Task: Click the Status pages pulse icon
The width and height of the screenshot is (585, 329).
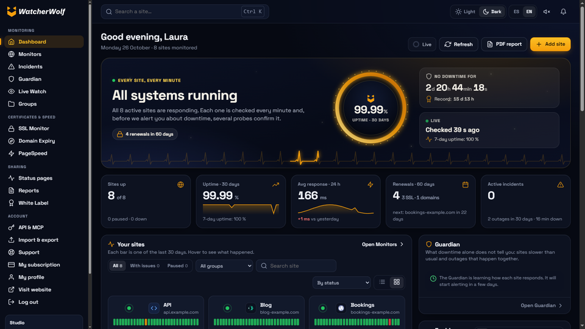Action: (11, 178)
